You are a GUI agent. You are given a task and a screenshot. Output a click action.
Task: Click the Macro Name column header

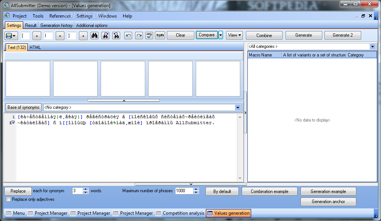(x=265, y=55)
